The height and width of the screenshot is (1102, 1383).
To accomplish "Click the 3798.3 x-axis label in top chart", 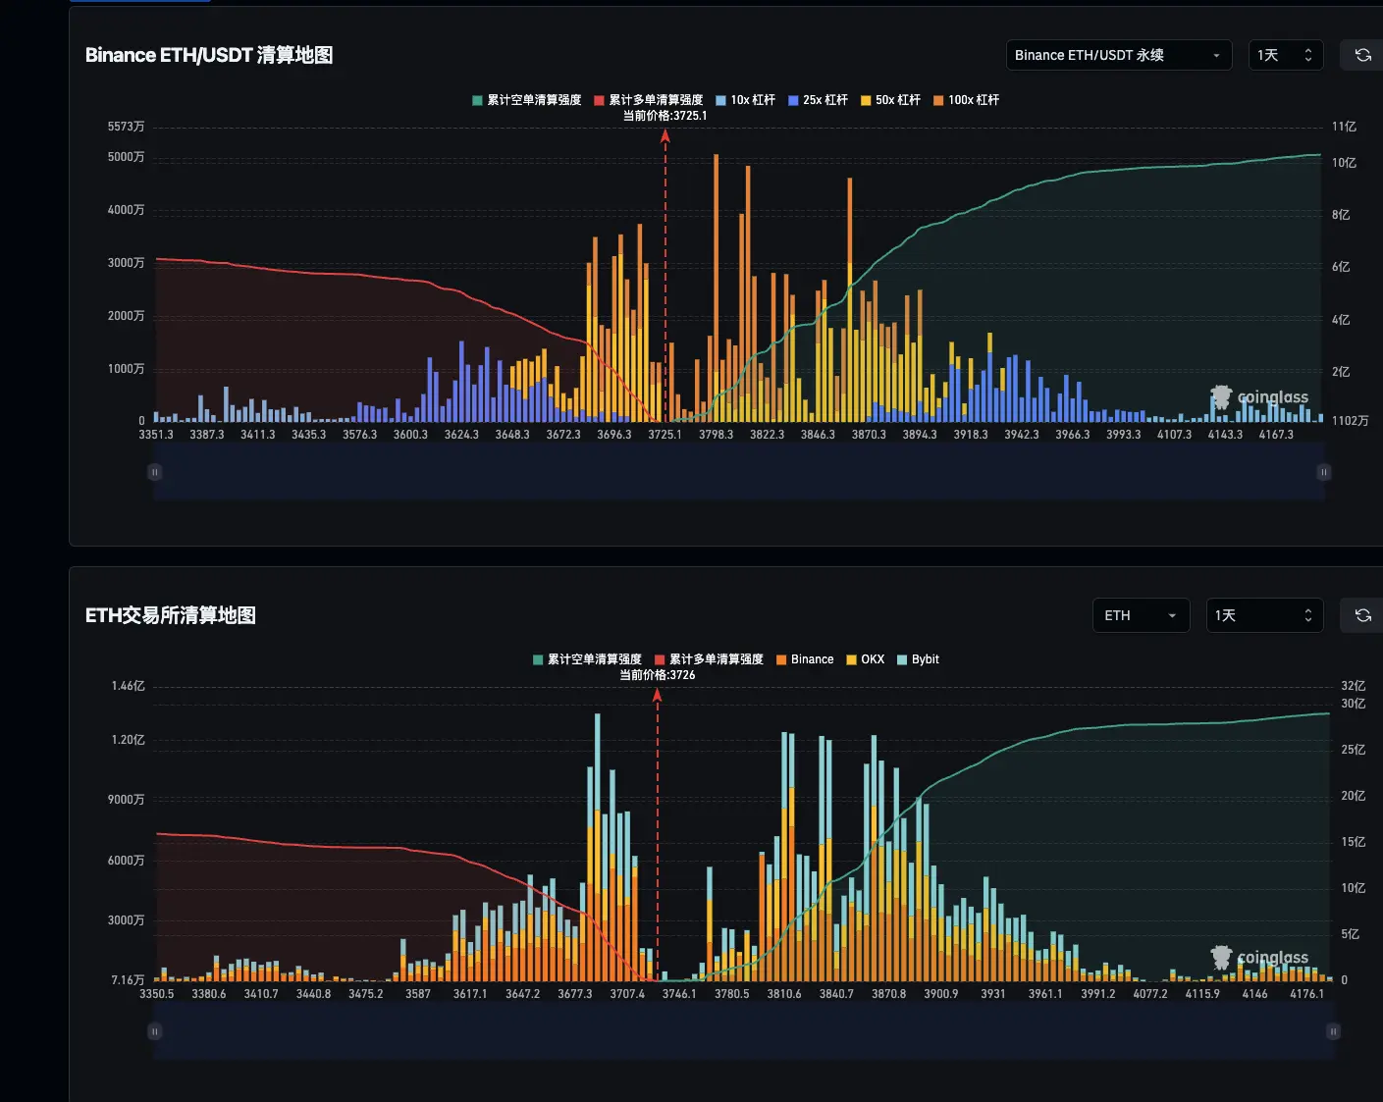I will click(716, 435).
